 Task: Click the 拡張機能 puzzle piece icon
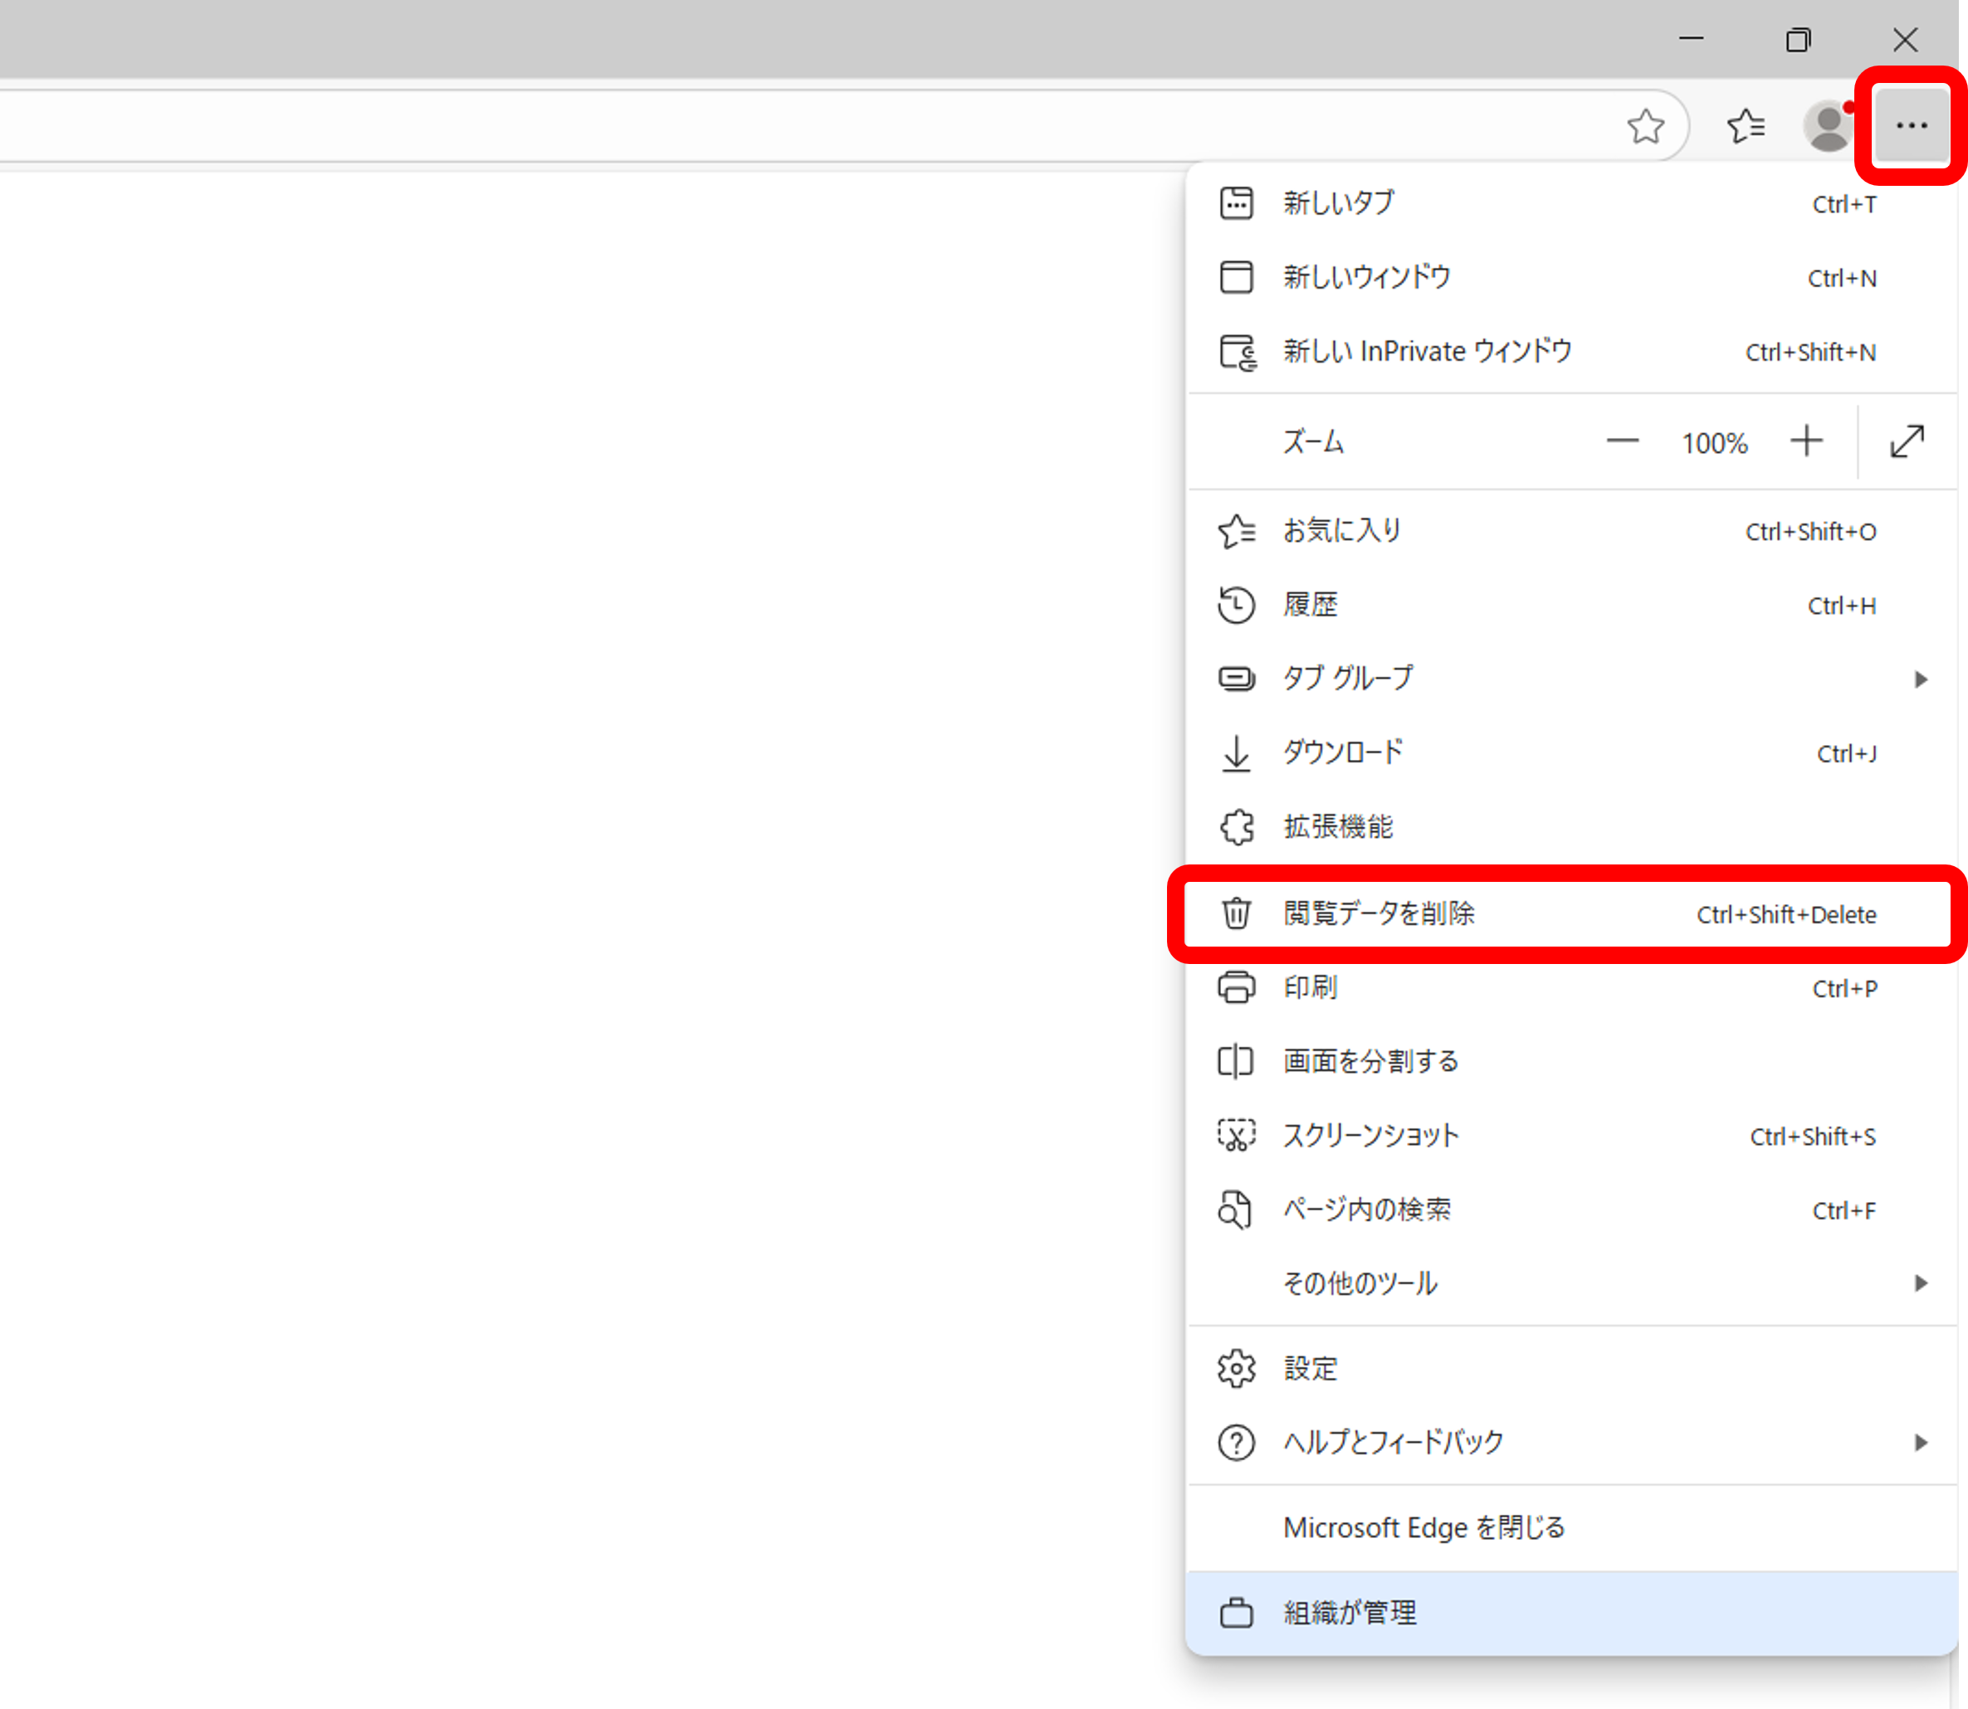coord(1236,827)
